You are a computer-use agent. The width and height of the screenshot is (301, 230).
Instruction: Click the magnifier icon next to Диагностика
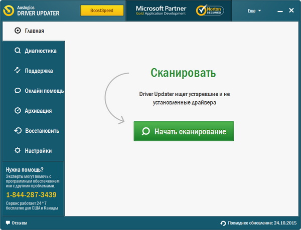18,51
